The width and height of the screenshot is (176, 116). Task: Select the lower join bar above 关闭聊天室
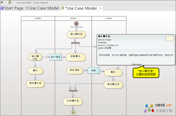tap(73, 91)
